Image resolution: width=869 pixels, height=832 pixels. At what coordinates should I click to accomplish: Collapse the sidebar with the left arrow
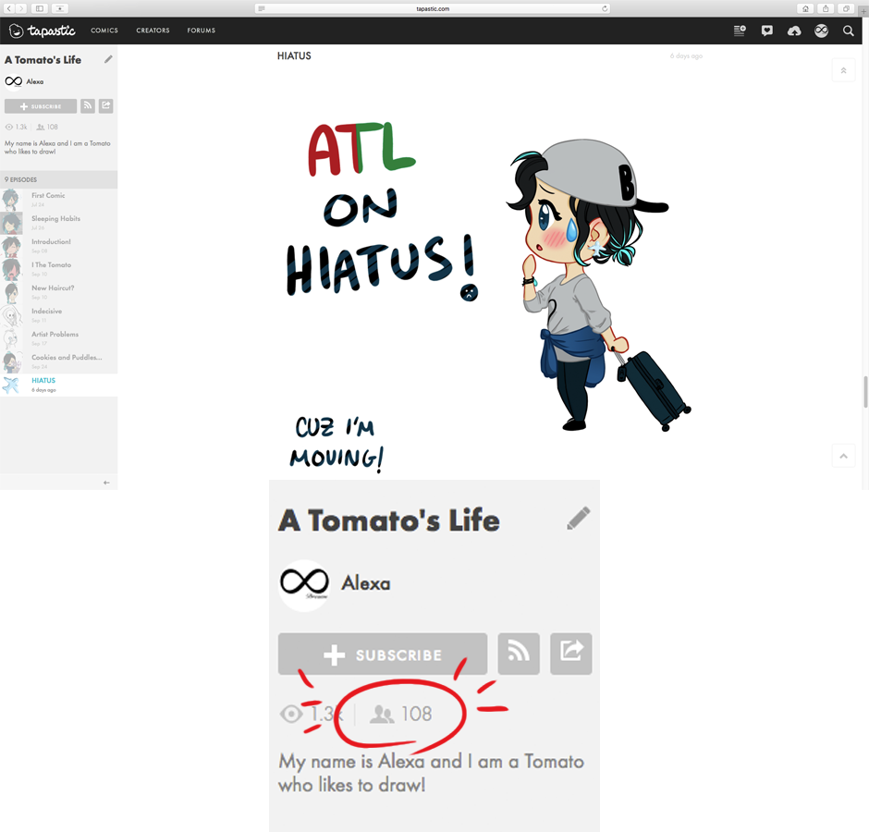coord(106,483)
